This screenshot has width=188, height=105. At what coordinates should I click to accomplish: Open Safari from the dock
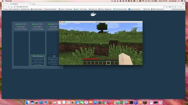tap(41, 102)
